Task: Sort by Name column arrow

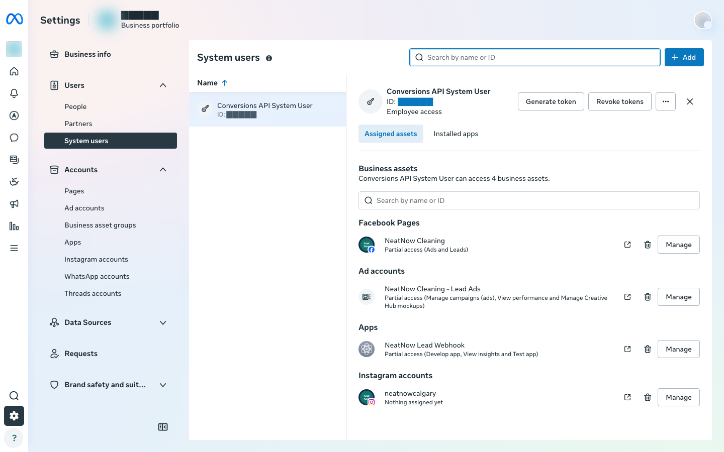Action: click(x=225, y=83)
